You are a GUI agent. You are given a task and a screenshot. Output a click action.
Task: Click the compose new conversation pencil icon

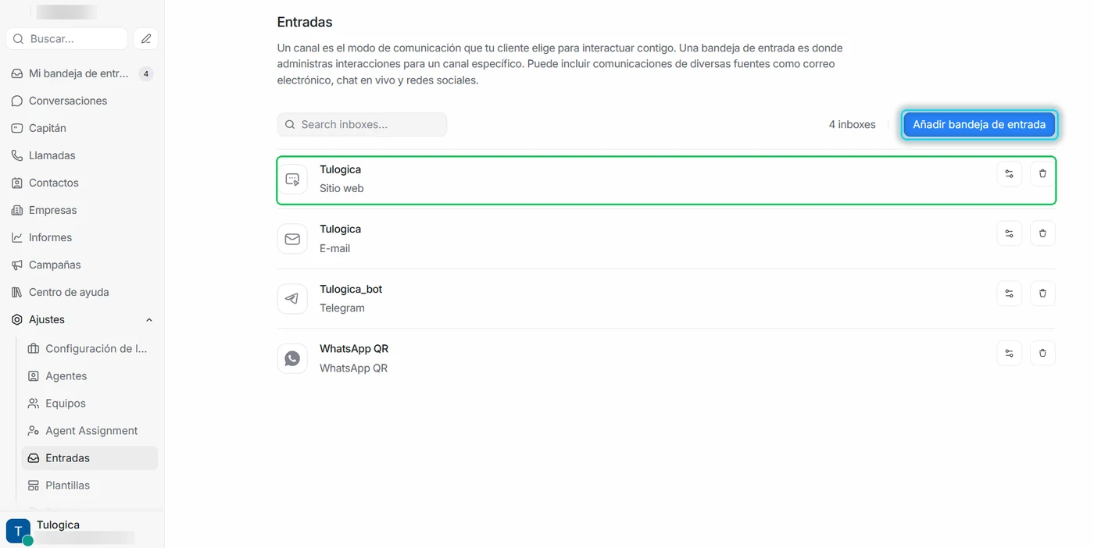click(x=146, y=38)
